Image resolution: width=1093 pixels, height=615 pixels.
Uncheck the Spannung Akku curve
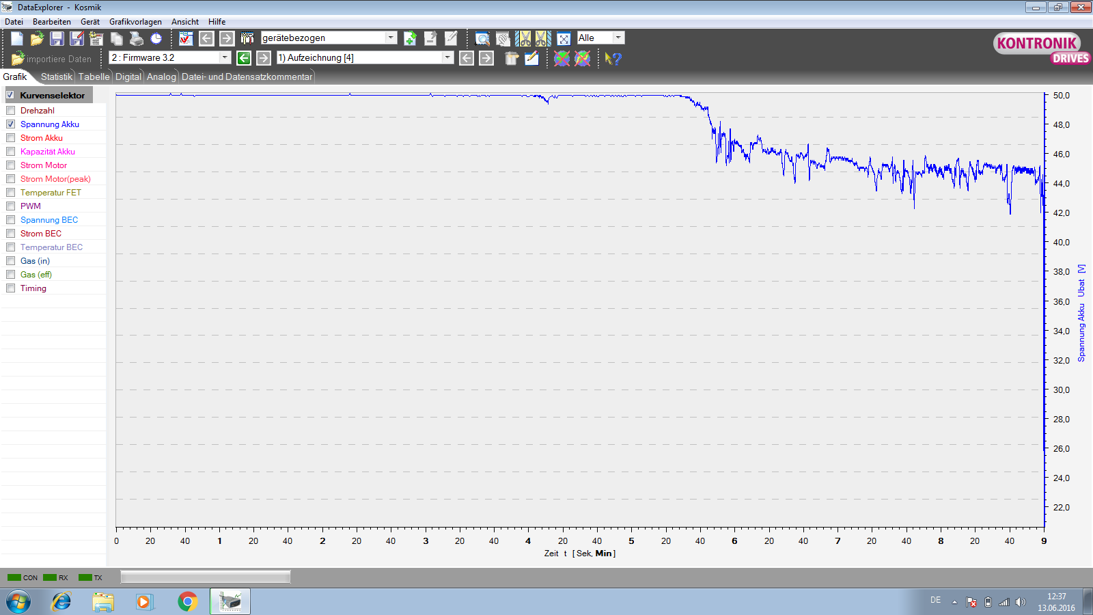tap(11, 124)
